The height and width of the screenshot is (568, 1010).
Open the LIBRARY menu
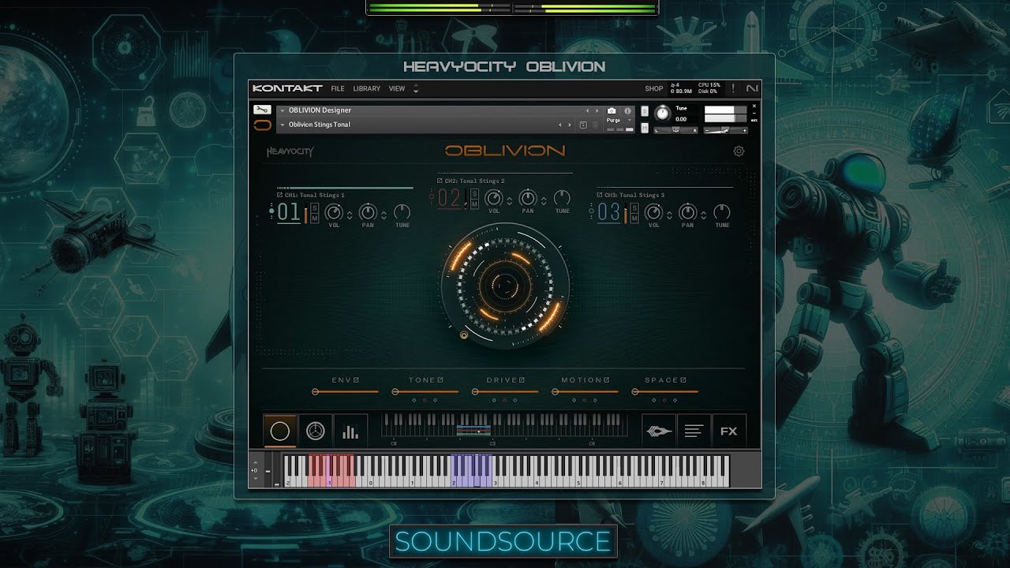click(367, 88)
